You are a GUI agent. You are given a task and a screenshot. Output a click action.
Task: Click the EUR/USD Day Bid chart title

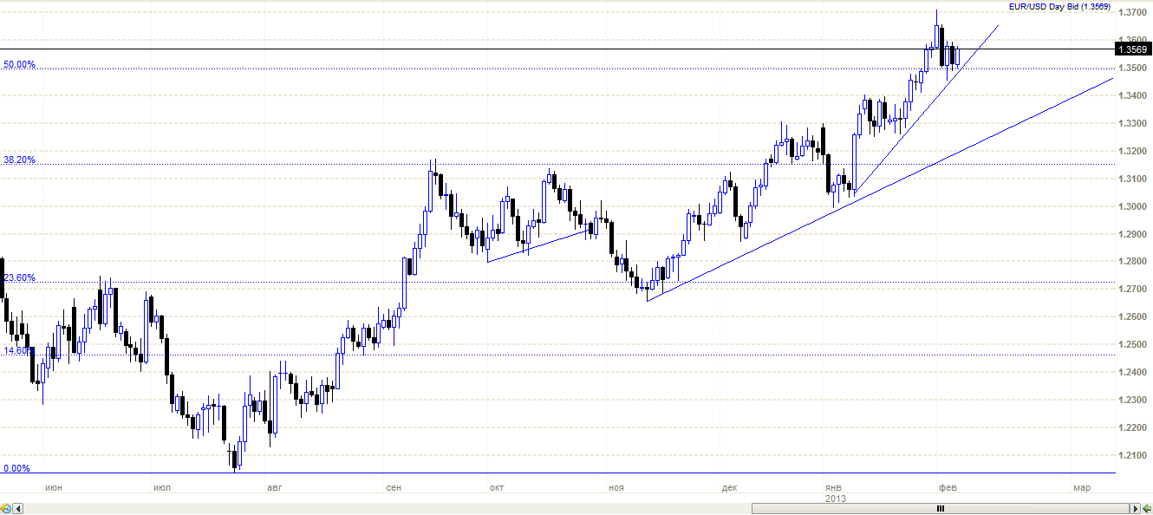[1059, 7]
